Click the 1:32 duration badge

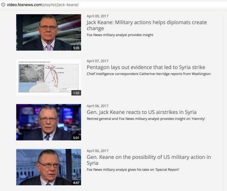[x=76, y=93]
